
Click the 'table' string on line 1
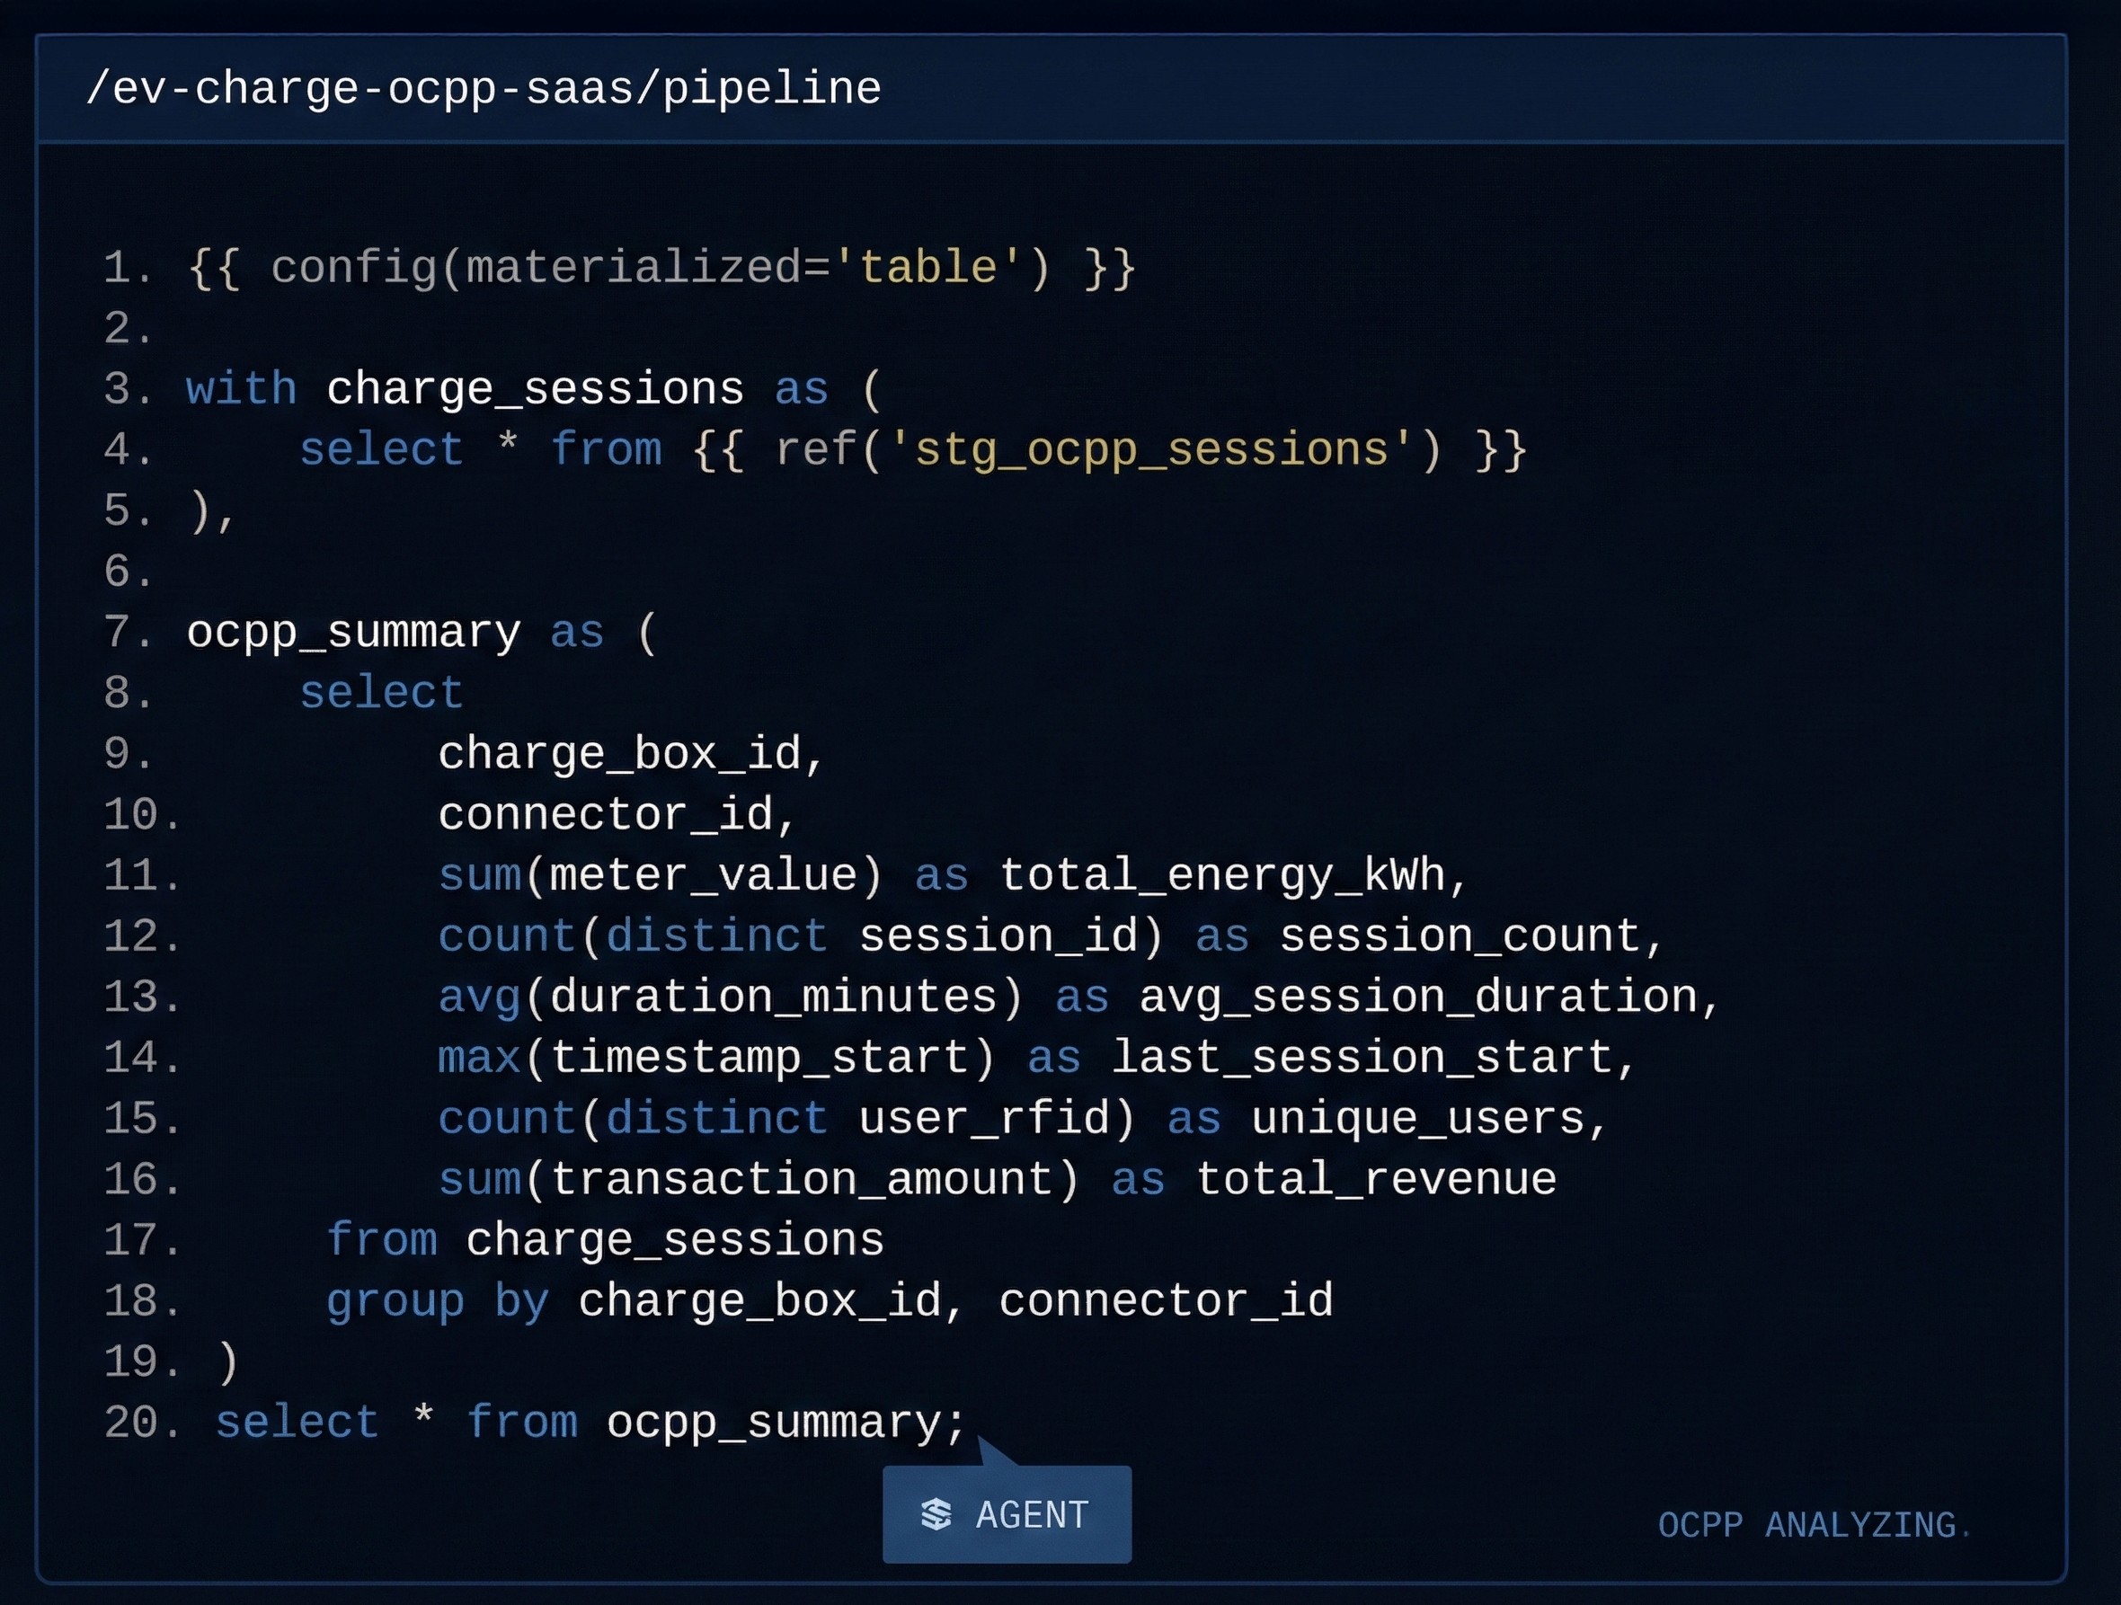[927, 268]
